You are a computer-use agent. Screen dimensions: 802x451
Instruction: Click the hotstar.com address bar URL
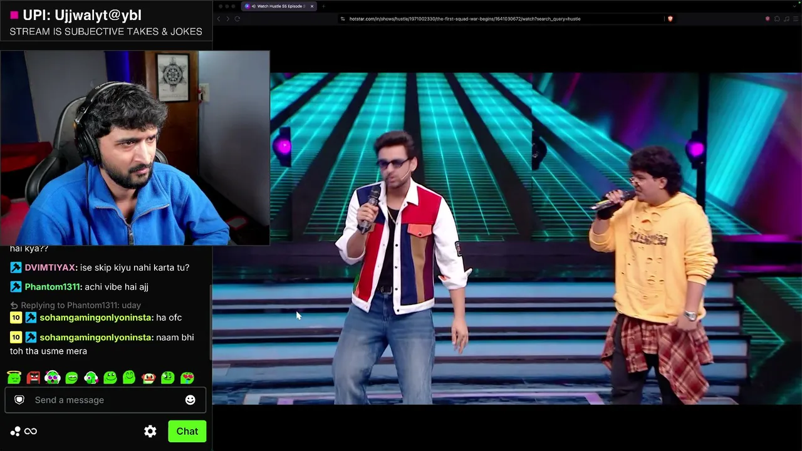pos(465,19)
